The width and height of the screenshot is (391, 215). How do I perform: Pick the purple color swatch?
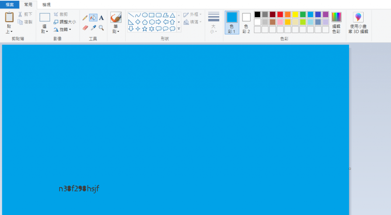(325, 15)
